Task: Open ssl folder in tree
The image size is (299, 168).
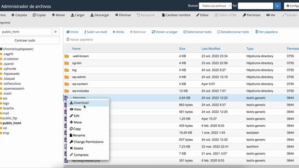Action: [x=5, y=128]
